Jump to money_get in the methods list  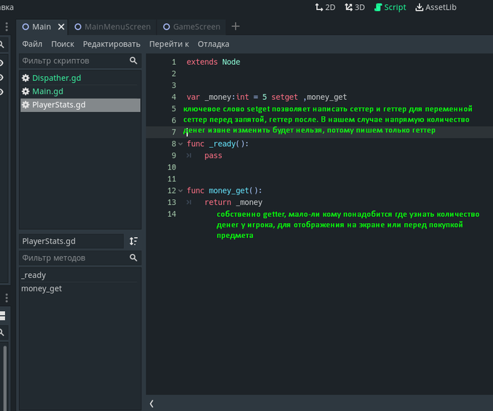pyautogui.click(x=43, y=289)
